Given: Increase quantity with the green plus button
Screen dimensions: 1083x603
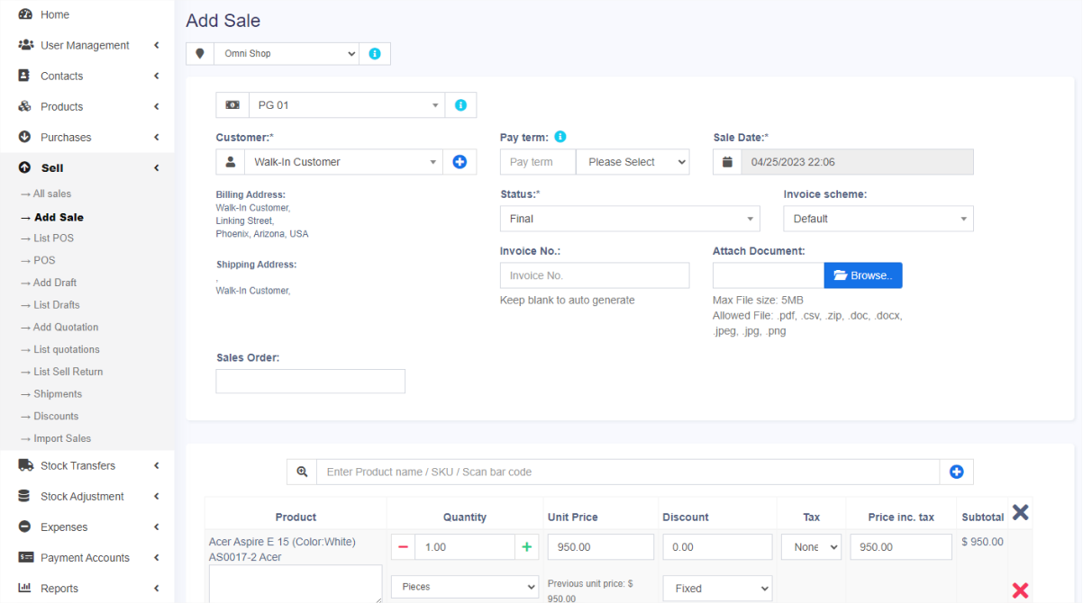Looking at the screenshot, I should click(x=528, y=547).
